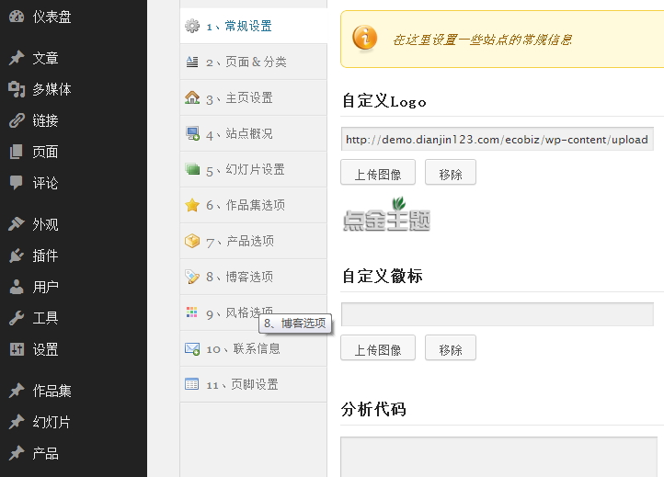Click the text-page icon of 页面 & 分类

192,62
